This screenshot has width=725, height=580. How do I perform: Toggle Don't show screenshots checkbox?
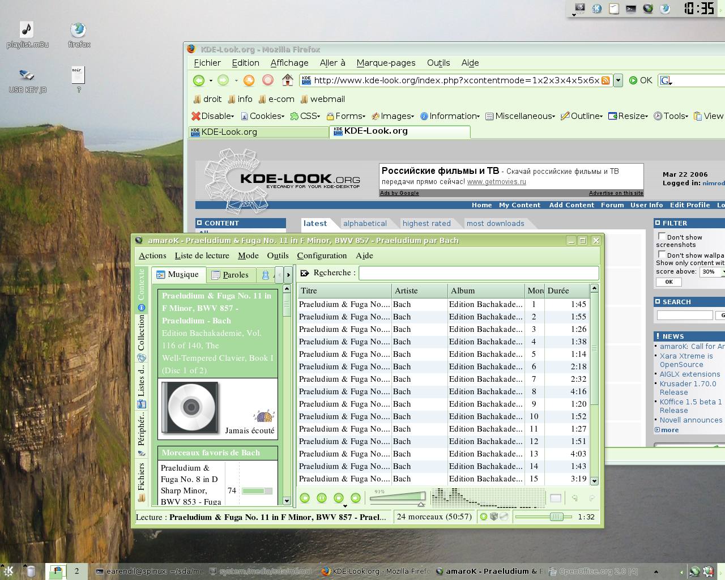[662, 236]
